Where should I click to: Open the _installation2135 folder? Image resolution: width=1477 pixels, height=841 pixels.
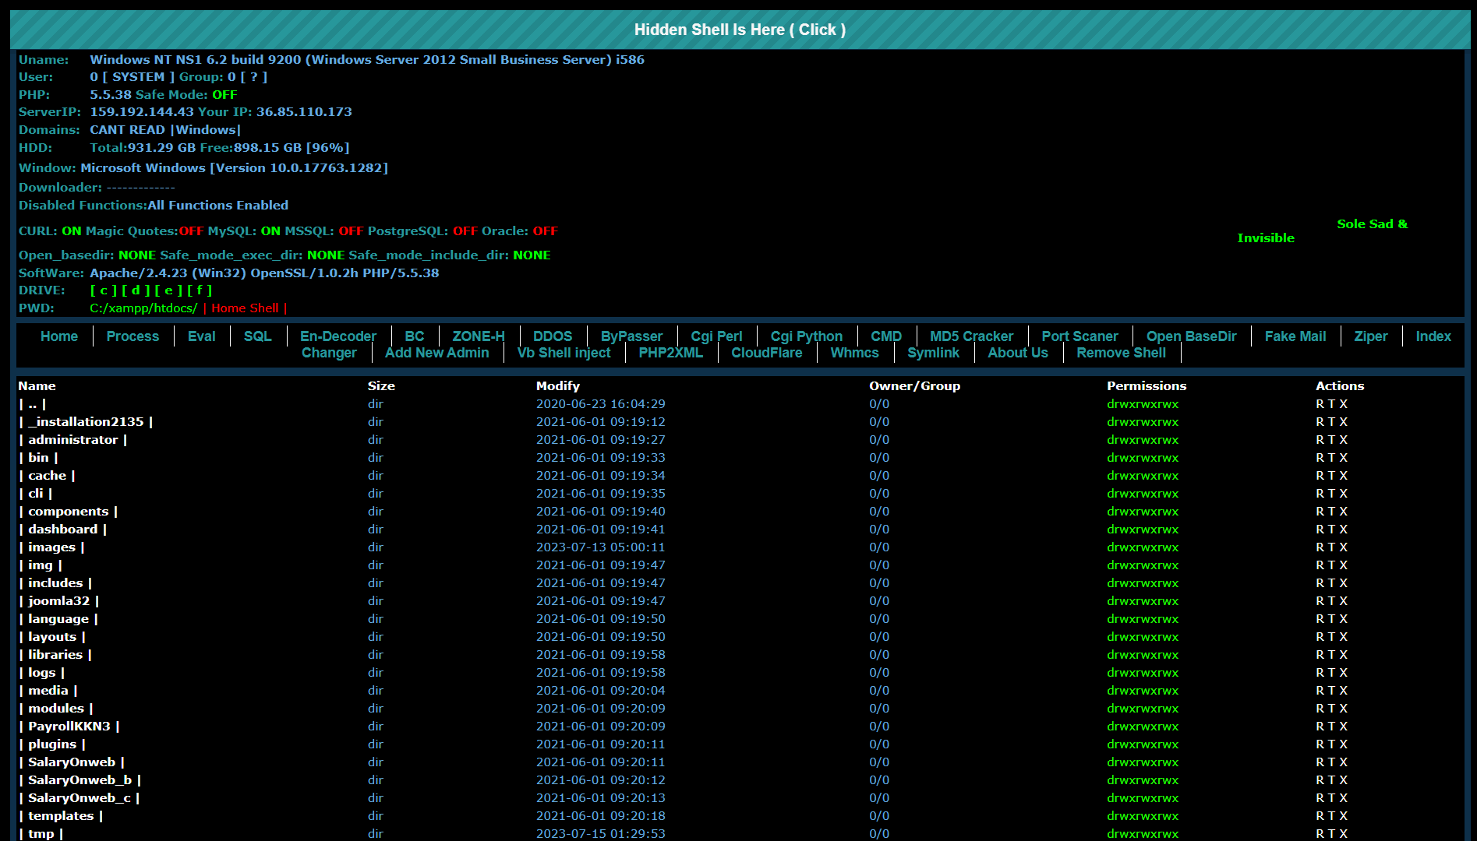[x=86, y=422]
